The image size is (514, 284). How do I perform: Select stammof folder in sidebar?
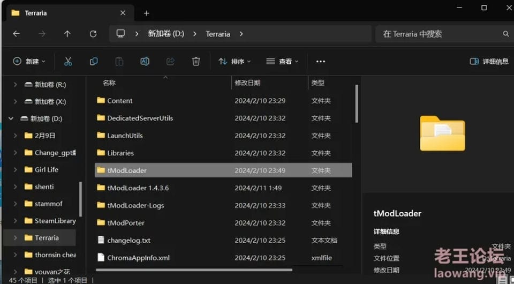(x=43, y=204)
